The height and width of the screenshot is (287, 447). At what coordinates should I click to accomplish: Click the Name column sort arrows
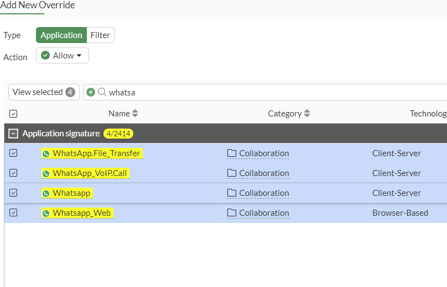[x=135, y=114]
